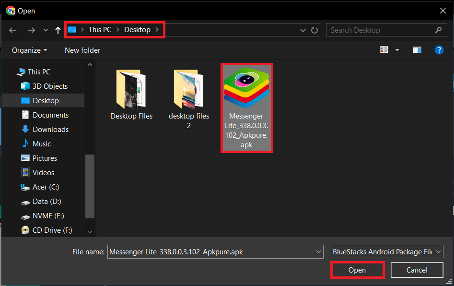
Task: Click the Open button
Action: pyautogui.click(x=357, y=270)
